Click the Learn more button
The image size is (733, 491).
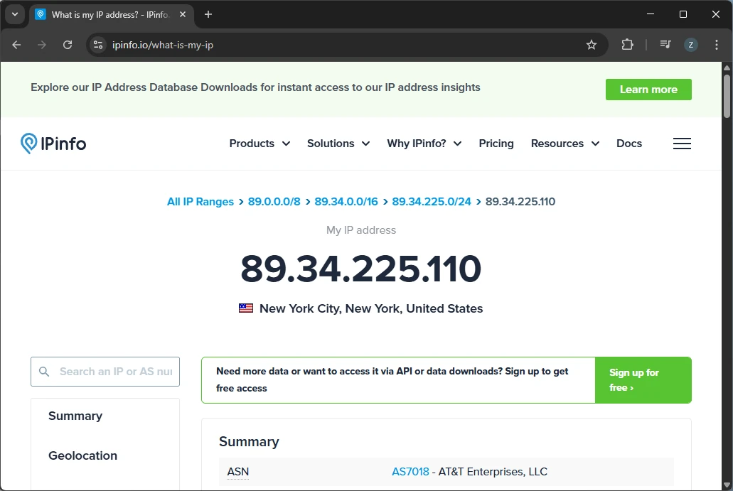pyautogui.click(x=648, y=90)
